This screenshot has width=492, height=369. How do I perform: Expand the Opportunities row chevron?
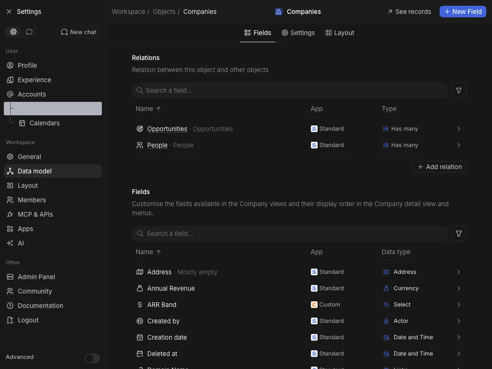coord(459,129)
